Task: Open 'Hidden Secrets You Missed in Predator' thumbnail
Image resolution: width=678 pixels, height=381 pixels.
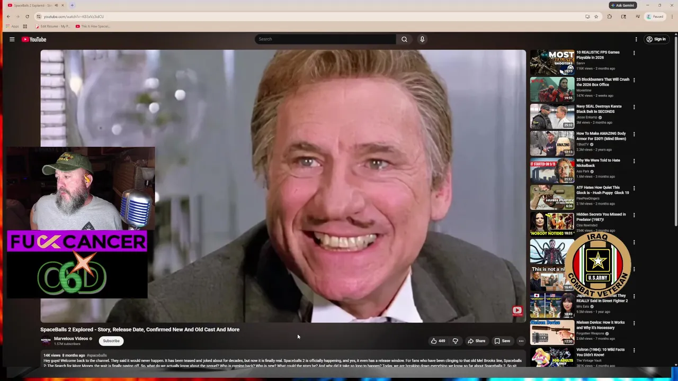Action: pos(552,224)
